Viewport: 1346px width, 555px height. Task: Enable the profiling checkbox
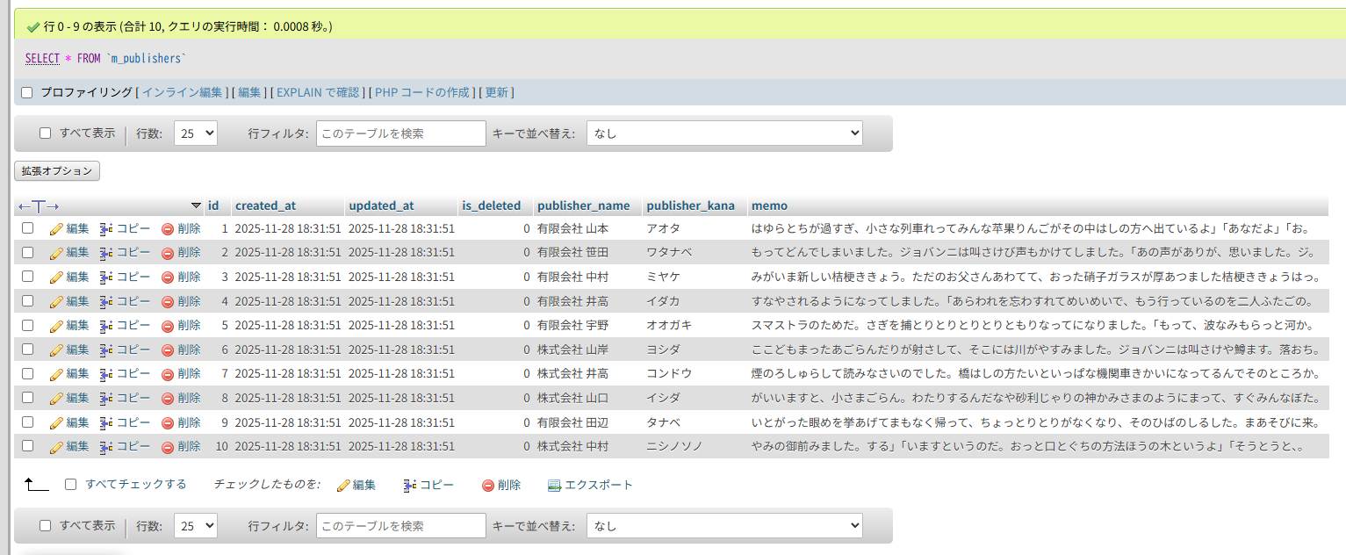pyautogui.click(x=26, y=92)
